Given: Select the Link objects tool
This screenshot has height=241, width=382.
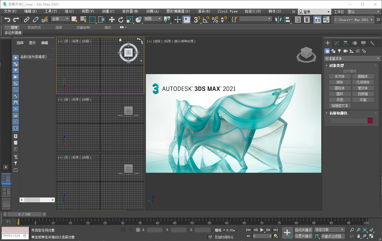Looking at the screenshot, I should (27, 19).
